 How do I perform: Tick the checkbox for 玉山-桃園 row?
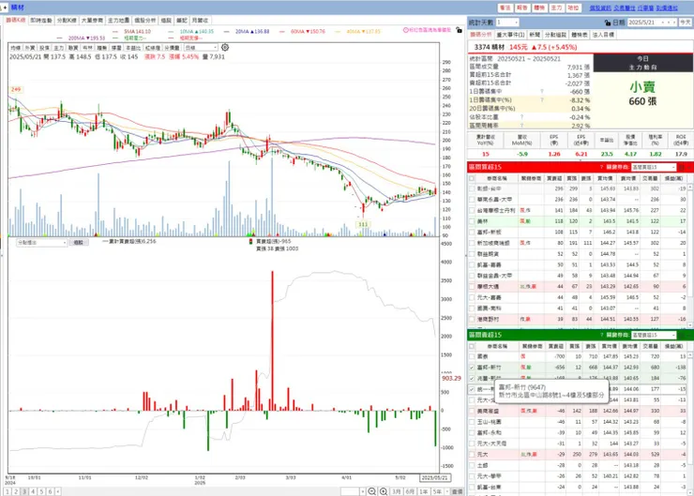[x=472, y=422]
